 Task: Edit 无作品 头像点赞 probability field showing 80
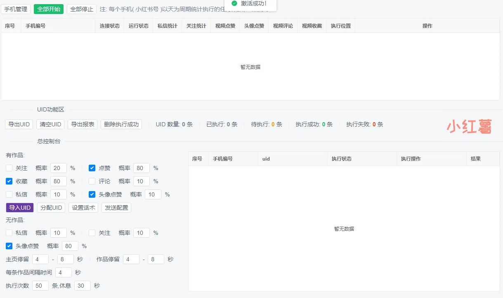tap(70, 246)
